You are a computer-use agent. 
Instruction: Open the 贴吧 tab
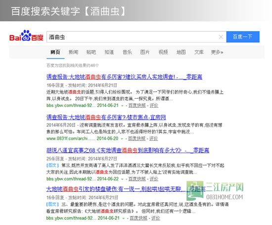91,52
